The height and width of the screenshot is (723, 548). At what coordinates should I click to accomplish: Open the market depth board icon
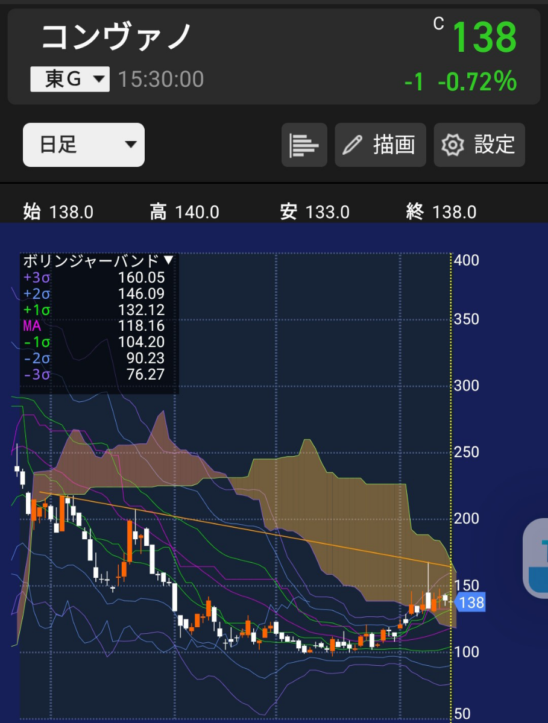tap(304, 145)
